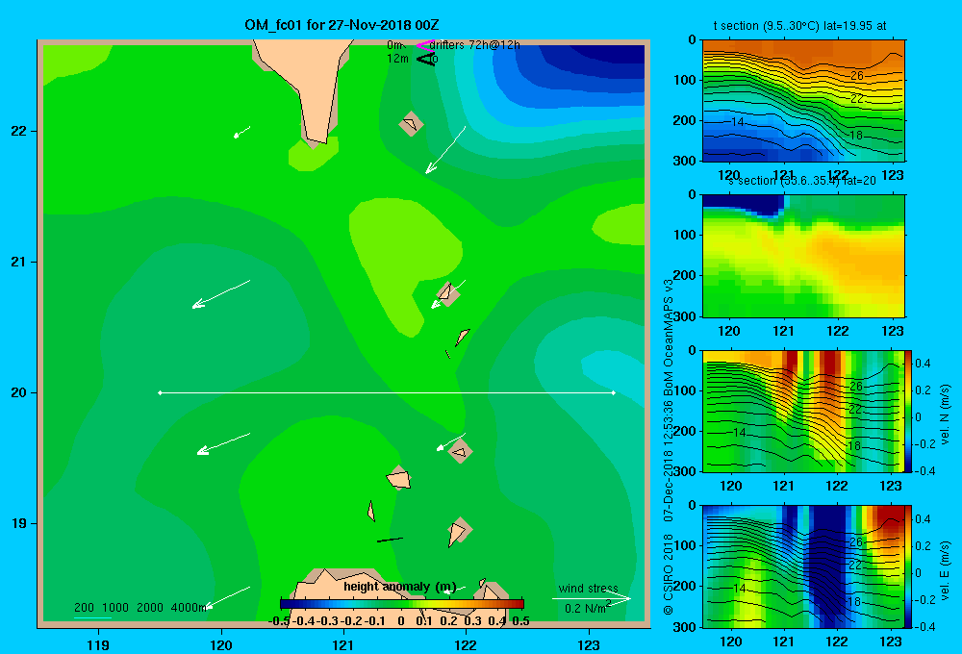Select the western endpoint of the white section line
Viewport: 962px width, 654px height.
[160, 392]
